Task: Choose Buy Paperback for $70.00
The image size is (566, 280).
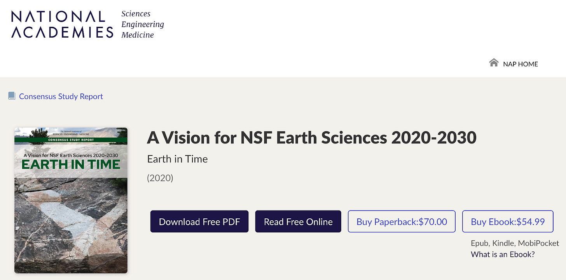Action: point(402,221)
